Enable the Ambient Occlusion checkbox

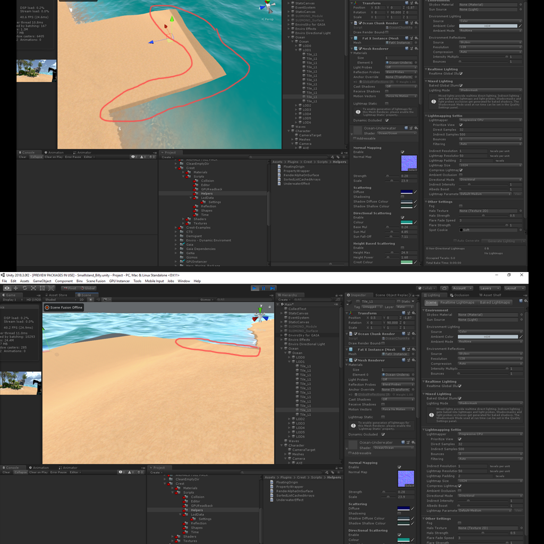point(460,490)
